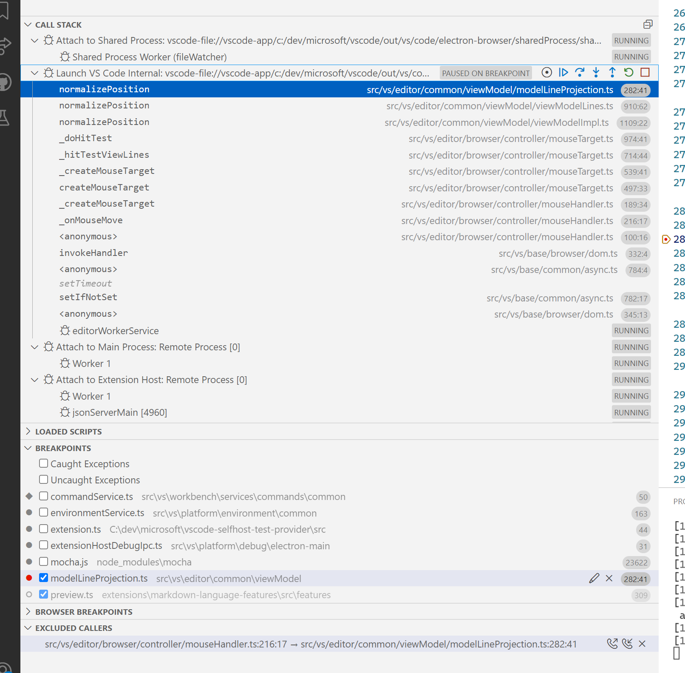The width and height of the screenshot is (685, 673).
Task: Open GitHub view in activity bar
Action: tap(5, 82)
